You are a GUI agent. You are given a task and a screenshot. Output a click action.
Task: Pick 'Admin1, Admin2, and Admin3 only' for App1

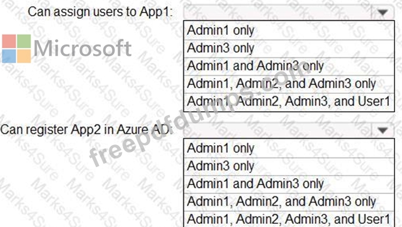click(x=289, y=84)
